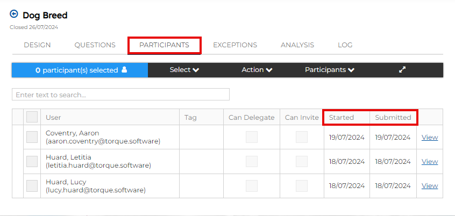Open the Log tab
The height and width of the screenshot is (216, 455).
click(345, 45)
